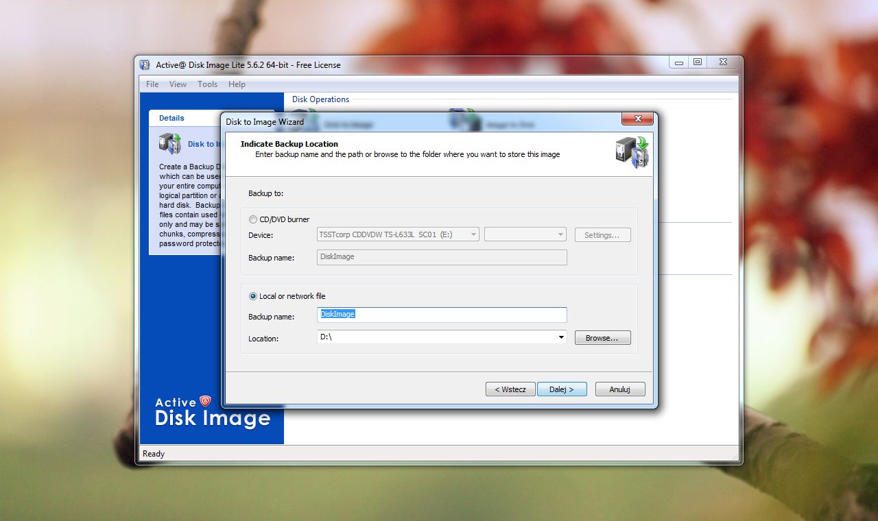The width and height of the screenshot is (878, 521).
Task: Click the Disk Operations heading
Action: coord(320,99)
